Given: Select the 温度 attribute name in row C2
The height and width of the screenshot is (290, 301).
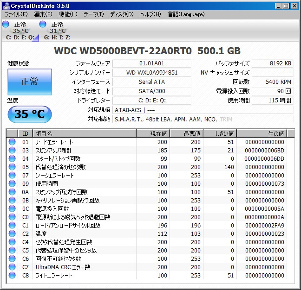Looking at the screenshot, I should click(x=41, y=234).
